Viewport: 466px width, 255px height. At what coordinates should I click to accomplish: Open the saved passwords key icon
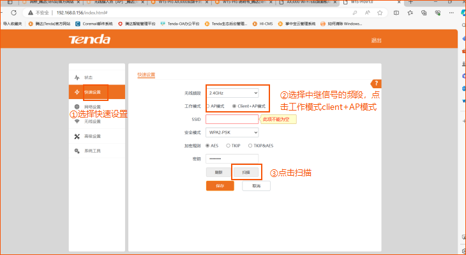click(x=355, y=13)
